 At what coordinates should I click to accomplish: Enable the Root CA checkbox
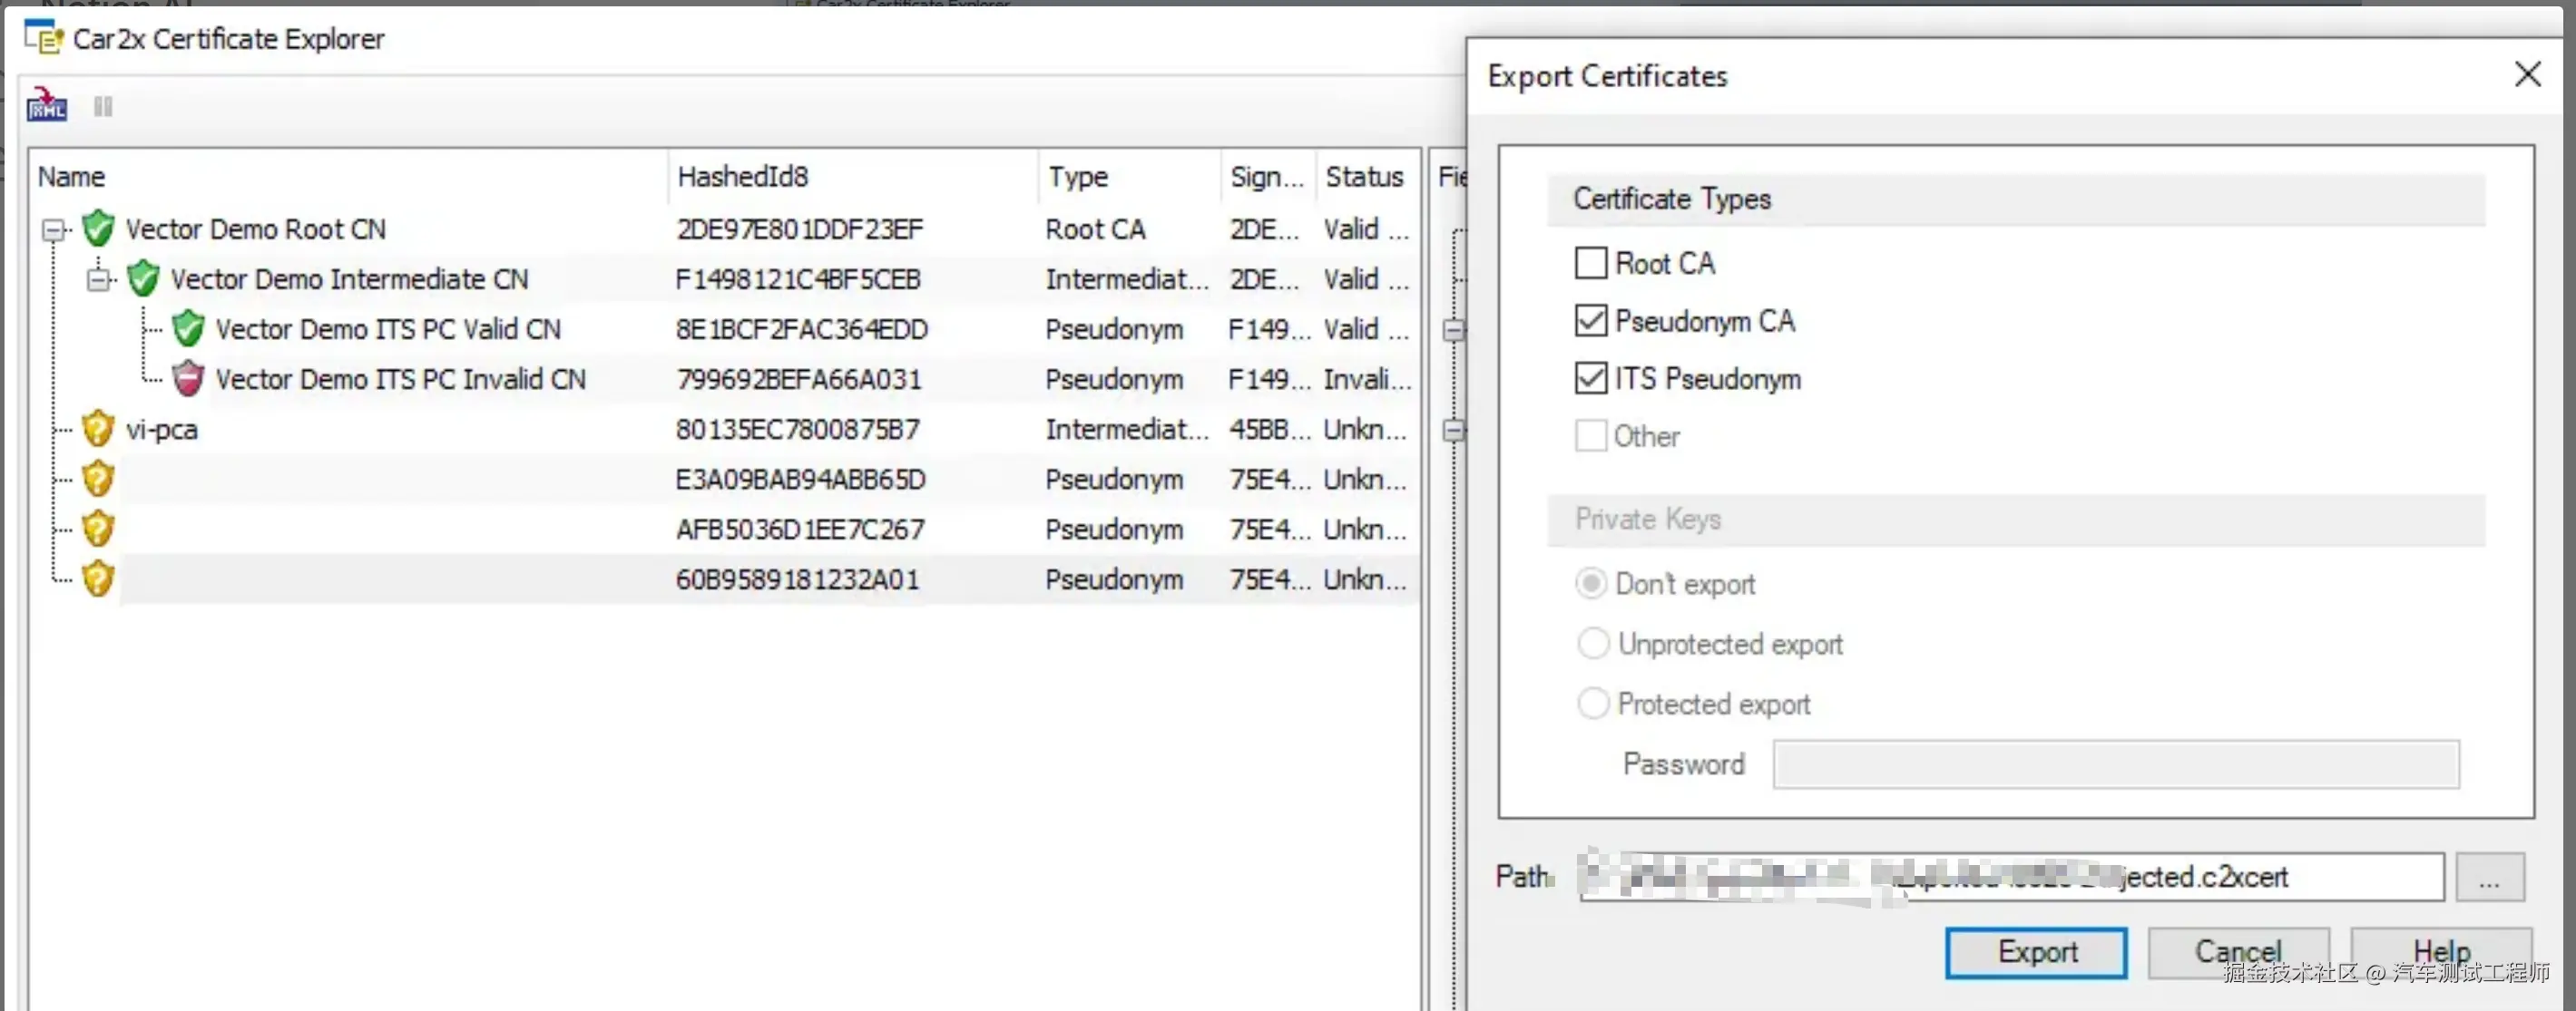[1590, 263]
